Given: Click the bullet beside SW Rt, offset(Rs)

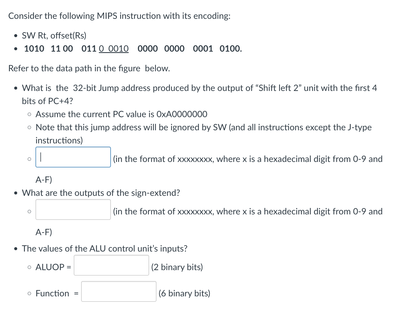Looking at the screenshot, I should [15, 36].
